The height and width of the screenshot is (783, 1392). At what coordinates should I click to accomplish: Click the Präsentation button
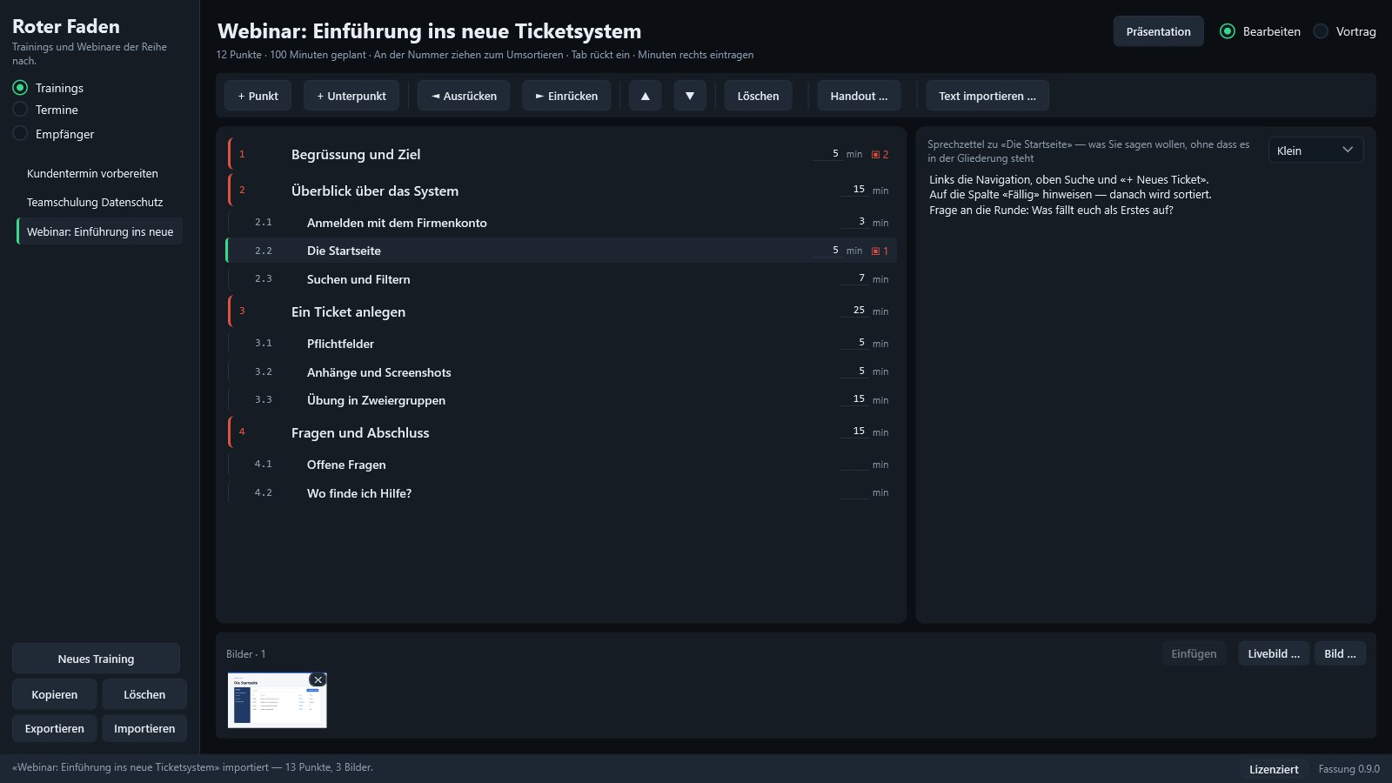pos(1158,31)
